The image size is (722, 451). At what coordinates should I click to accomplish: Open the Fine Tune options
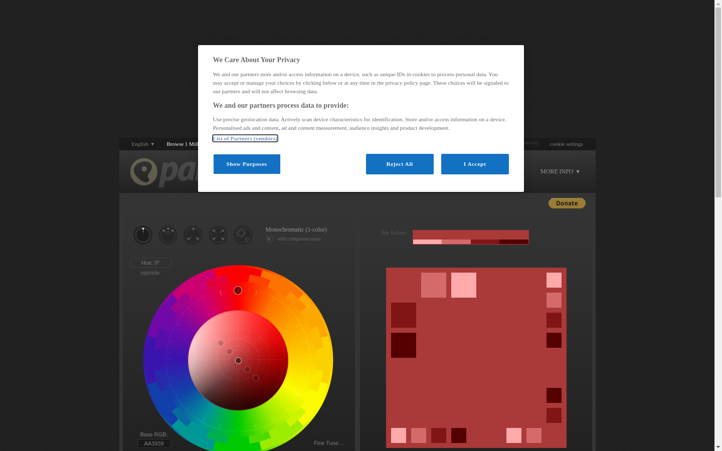[x=328, y=443]
